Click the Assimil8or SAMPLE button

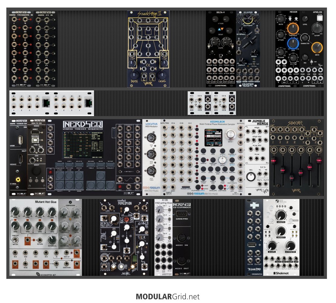[203, 160]
